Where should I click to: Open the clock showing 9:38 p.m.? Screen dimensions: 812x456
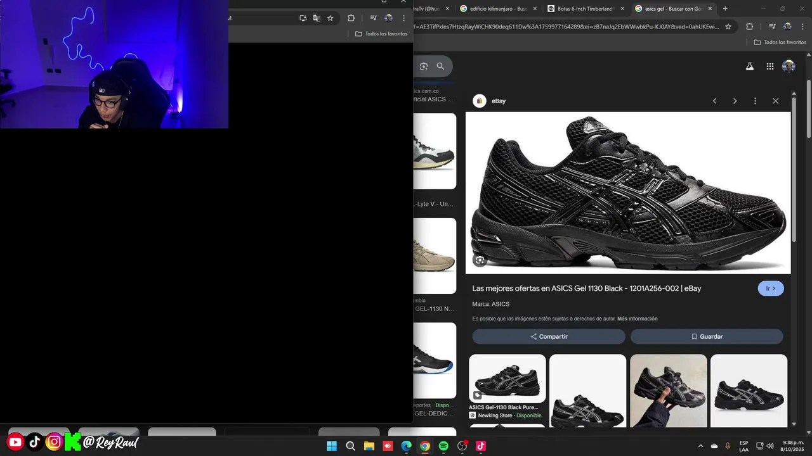(793, 446)
